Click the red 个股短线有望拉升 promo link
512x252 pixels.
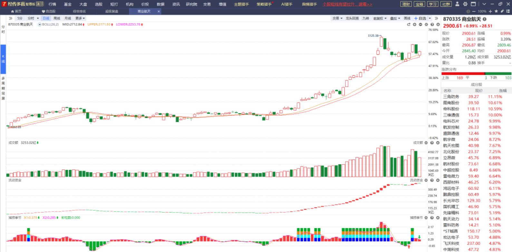347,4
